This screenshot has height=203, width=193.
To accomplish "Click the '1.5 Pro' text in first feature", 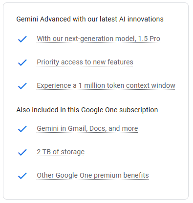I will pyautogui.click(x=149, y=39).
